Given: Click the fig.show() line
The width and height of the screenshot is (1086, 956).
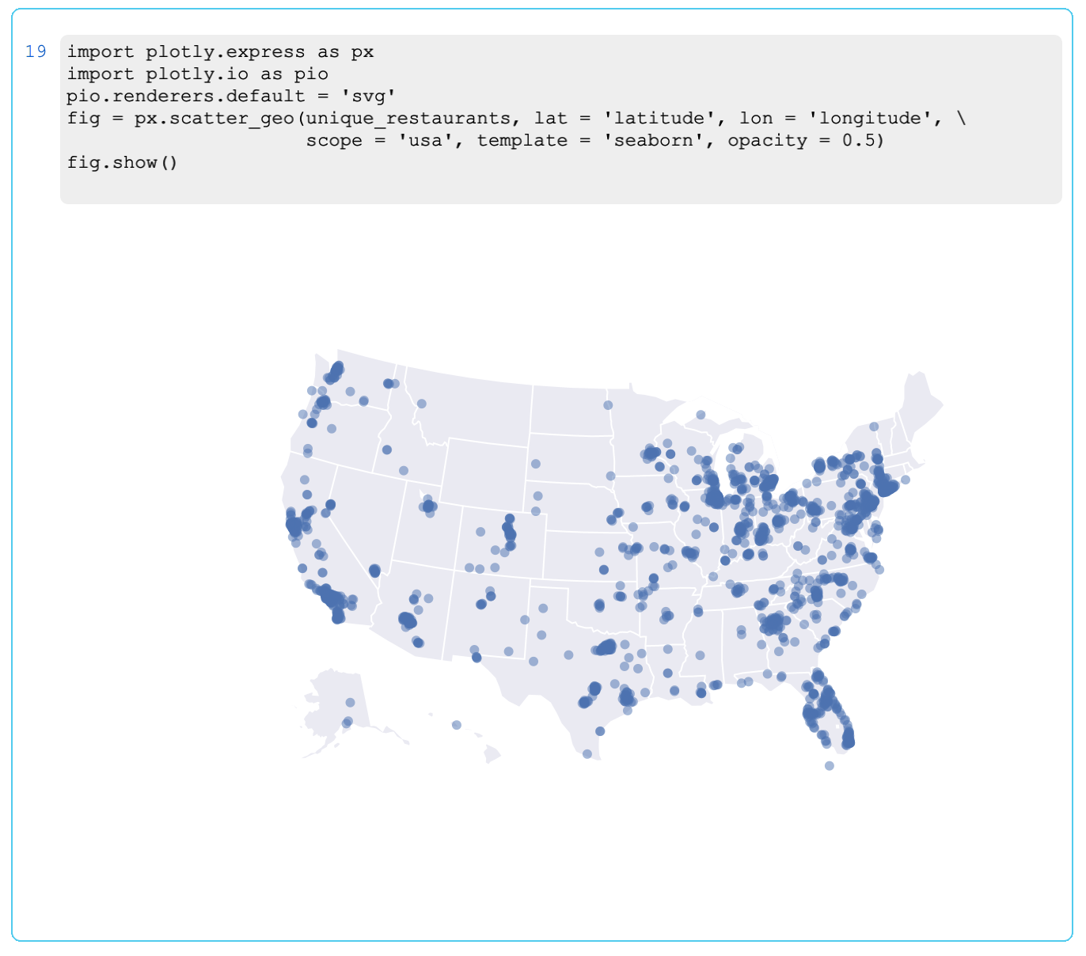Looking at the screenshot, I should 123,163.
